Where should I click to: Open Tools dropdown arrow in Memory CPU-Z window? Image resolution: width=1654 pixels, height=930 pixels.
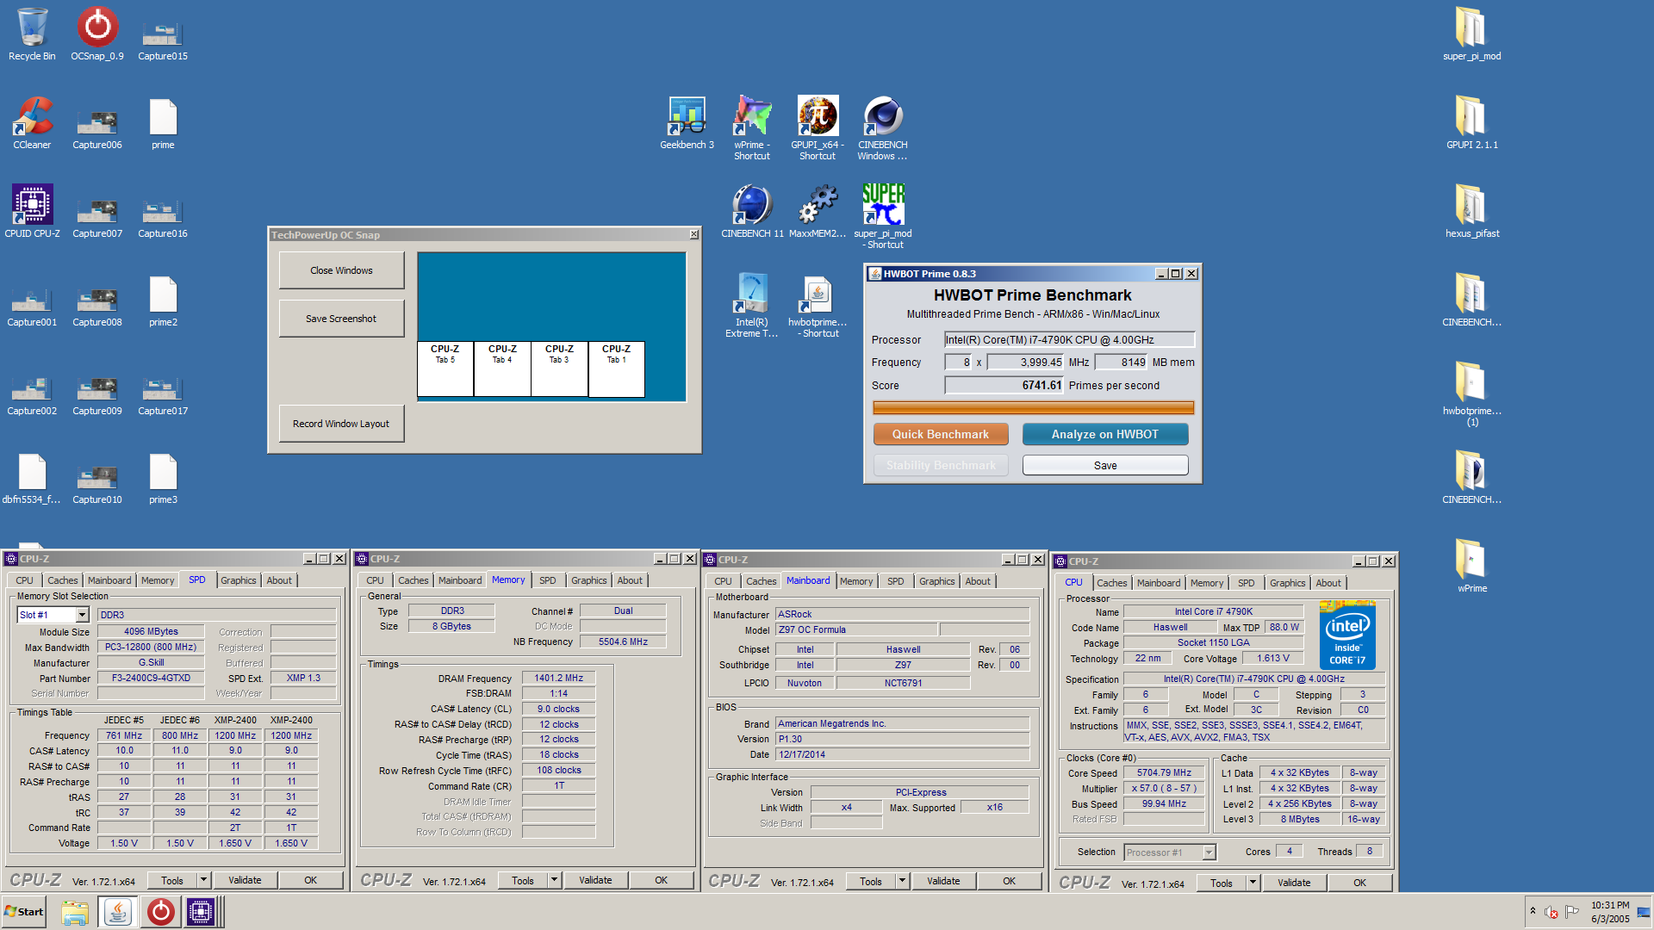coord(555,880)
